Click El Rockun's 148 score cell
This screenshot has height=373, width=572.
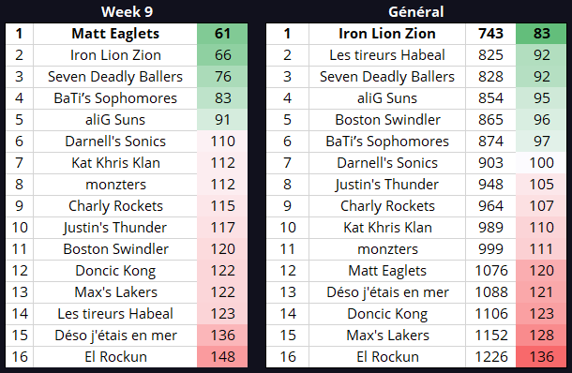point(222,357)
